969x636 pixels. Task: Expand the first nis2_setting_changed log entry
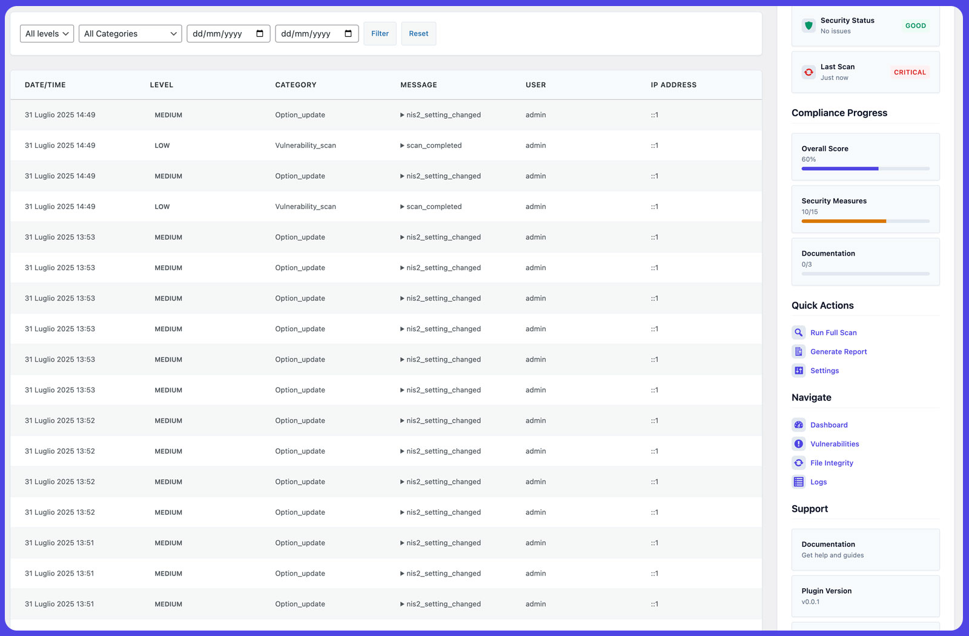[440, 114]
